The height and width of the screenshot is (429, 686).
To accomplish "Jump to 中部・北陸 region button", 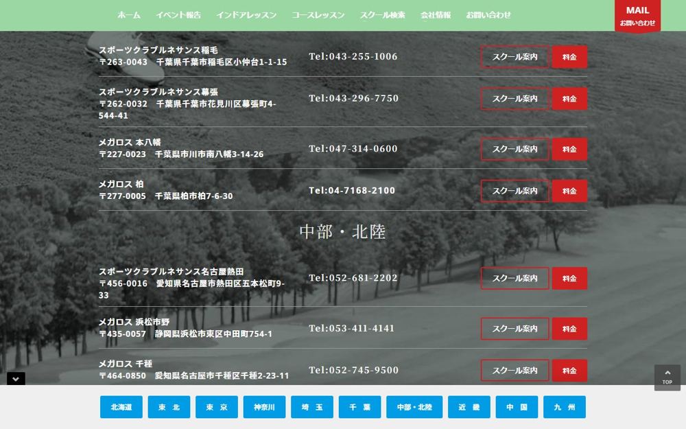I will (x=414, y=407).
